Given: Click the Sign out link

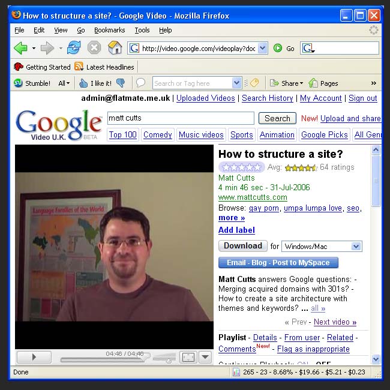Looking at the screenshot, I should tap(362, 98).
